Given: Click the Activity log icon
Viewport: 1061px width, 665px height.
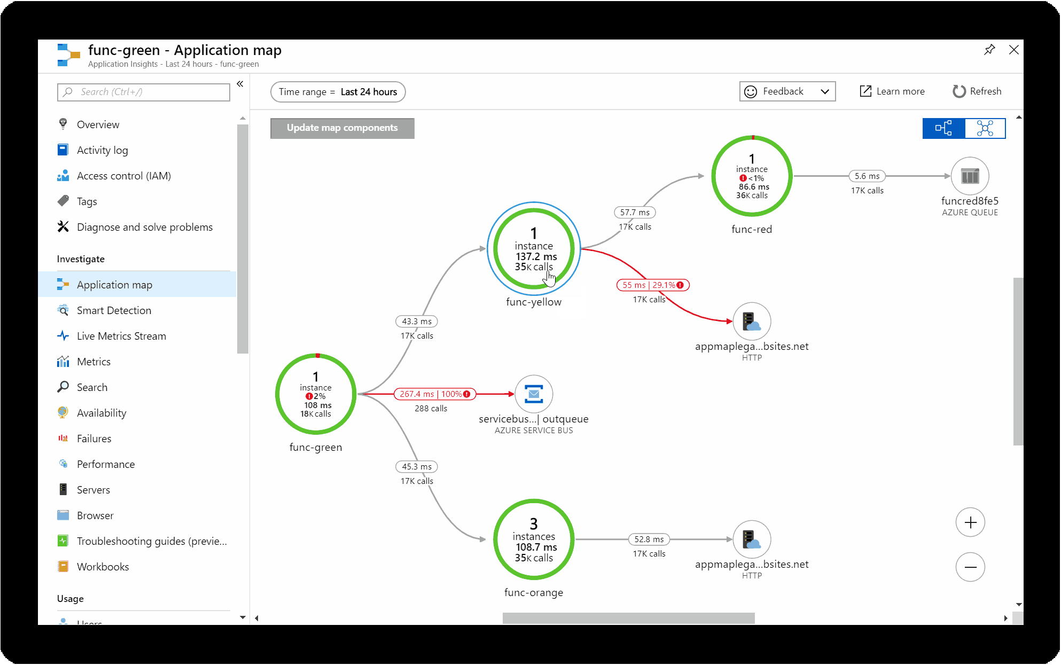Looking at the screenshot, I should click(x=63, y=150).
